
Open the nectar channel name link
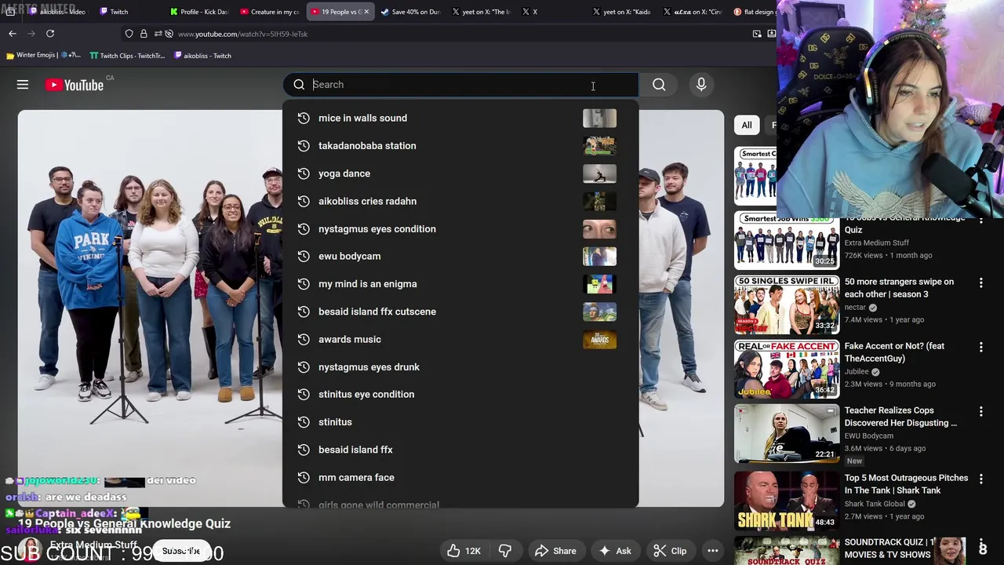click(x=855, y=308)
